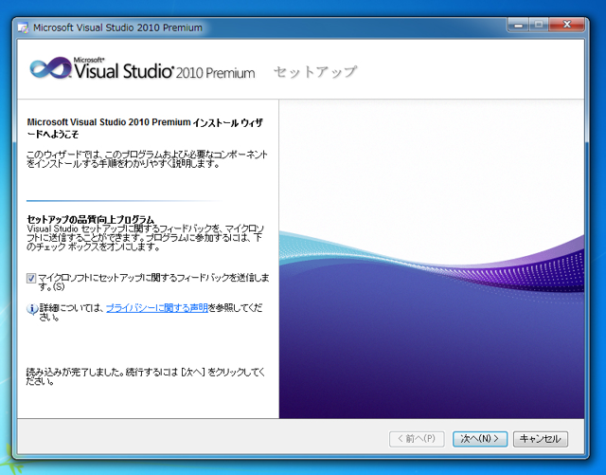606x475 pixels.
Task: Click the disabled 前へ(P) back button
Action: click(417, 439)
